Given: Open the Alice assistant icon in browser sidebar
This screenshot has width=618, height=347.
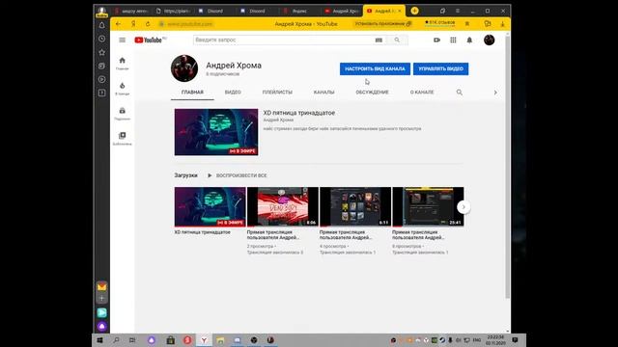Looking at the screenshot, I should tap(101, 326).
